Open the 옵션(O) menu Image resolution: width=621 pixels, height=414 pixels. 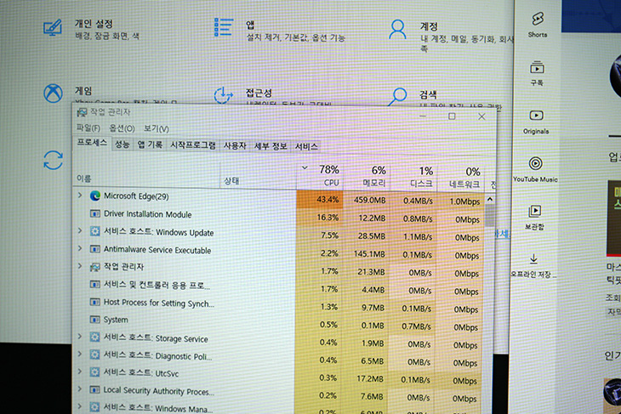point(122,128)
